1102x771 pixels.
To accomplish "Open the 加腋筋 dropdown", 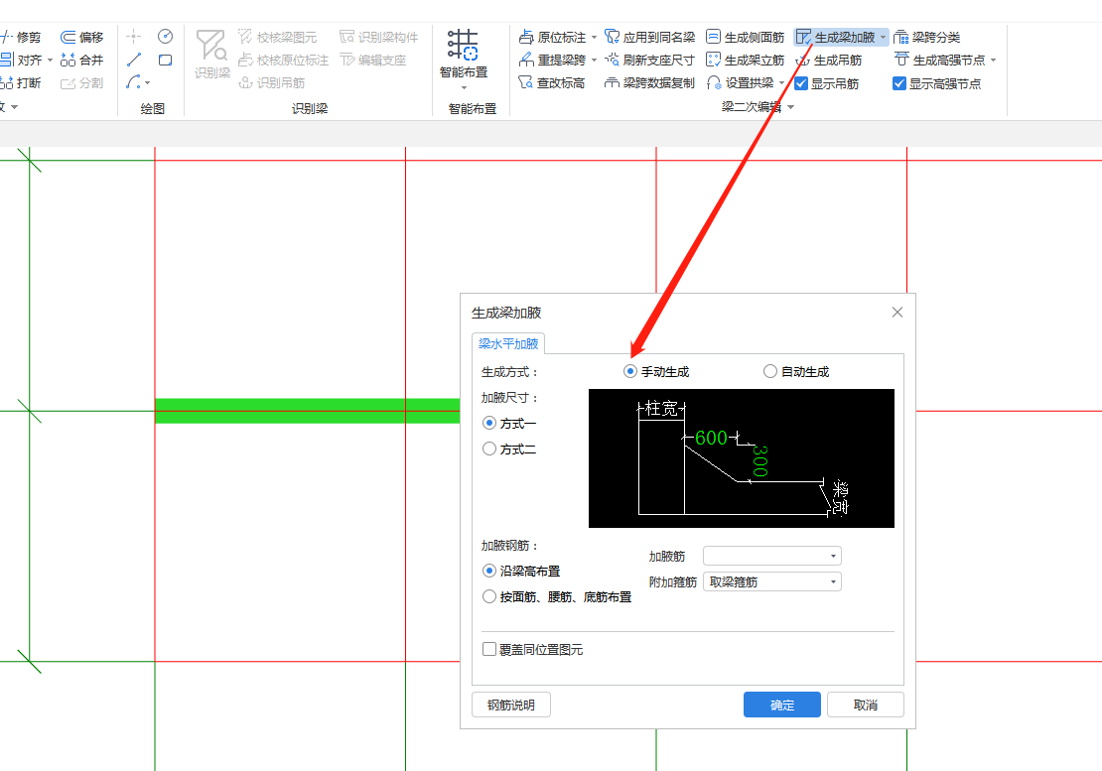I will [x=771, y=557].
